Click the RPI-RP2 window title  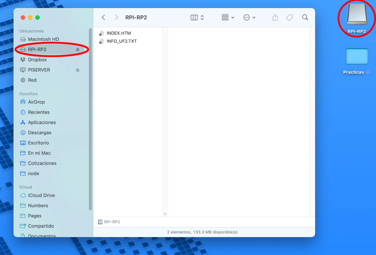pyautogui.click(x=136, y=18)
